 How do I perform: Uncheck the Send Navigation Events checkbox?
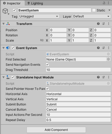click(47, 64)
